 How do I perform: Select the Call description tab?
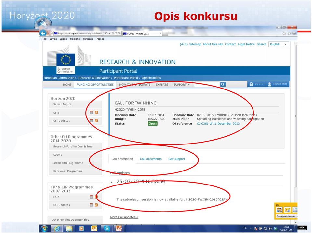click(x=122, y=159)
